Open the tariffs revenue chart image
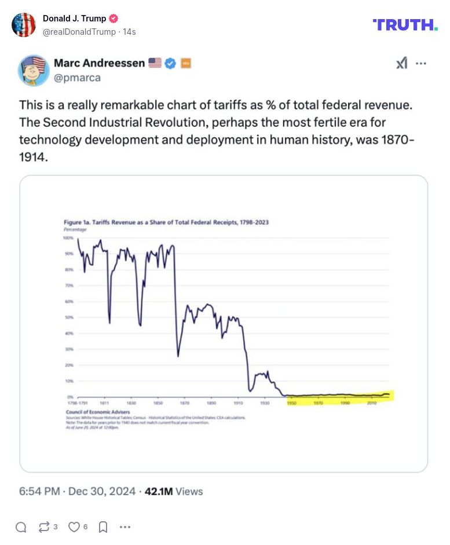 pyautogui.click(x=224, y=323)
